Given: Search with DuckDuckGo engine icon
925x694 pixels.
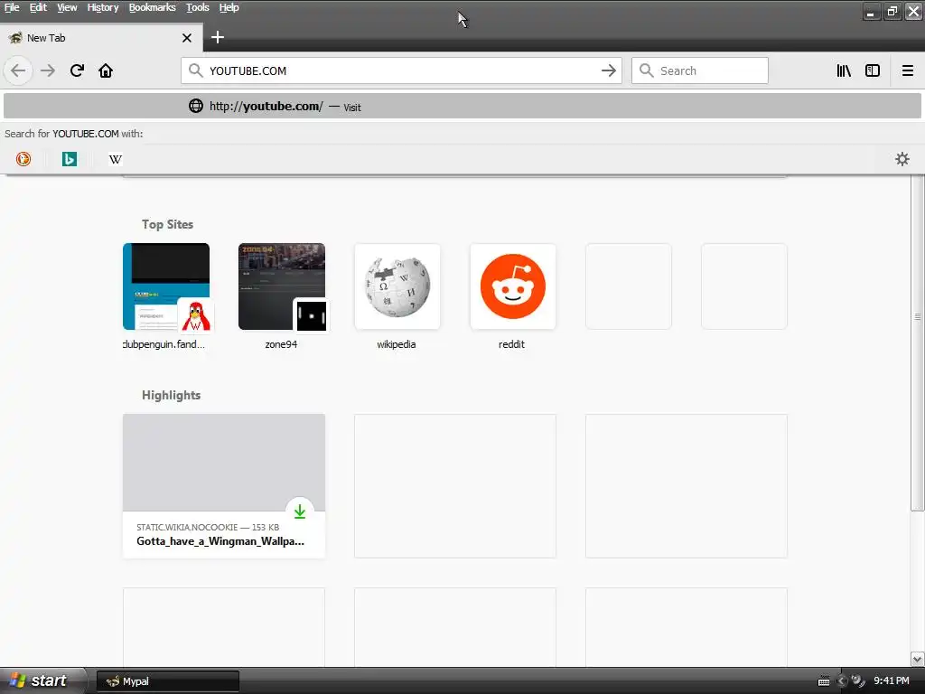Looking at the screenshot, I should pyautogui.click(x=23, y=159).
